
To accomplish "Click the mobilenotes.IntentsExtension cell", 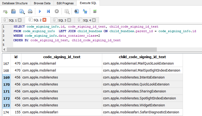I will pos(142,77).
